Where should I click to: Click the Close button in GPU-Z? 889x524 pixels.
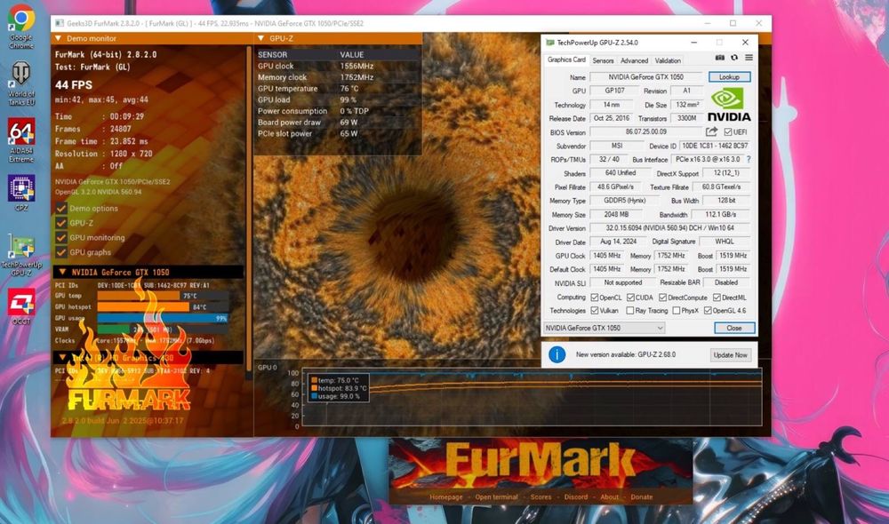point(734,328)
